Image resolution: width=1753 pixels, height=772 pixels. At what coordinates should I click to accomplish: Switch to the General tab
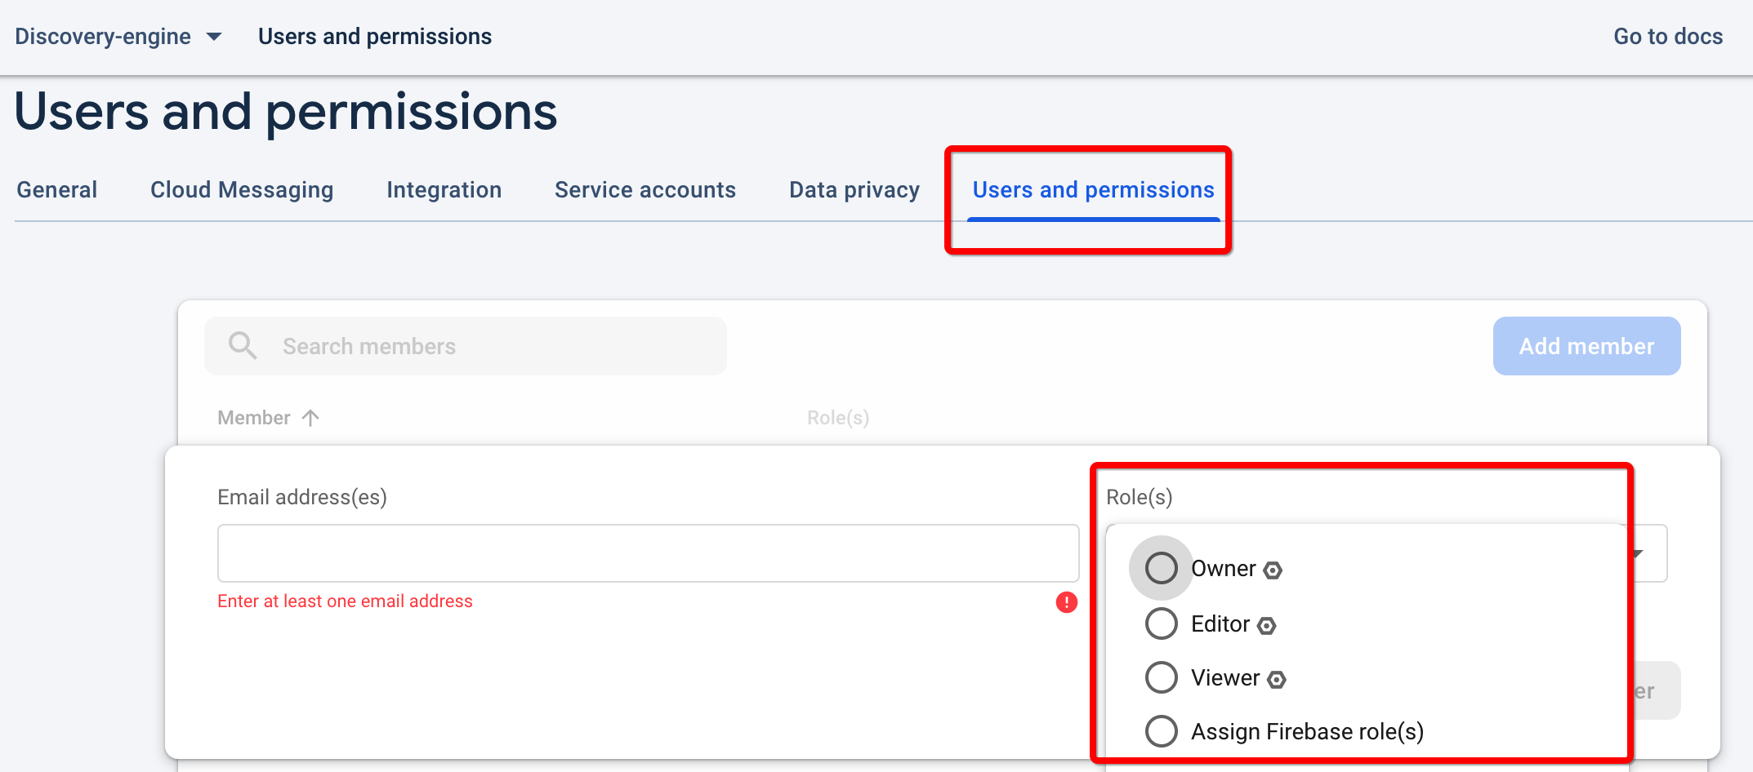coord(57,190)
